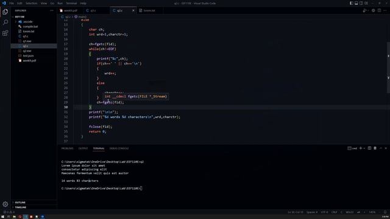
Task: Expand the .vscode folder
Action: click(34, 22)
